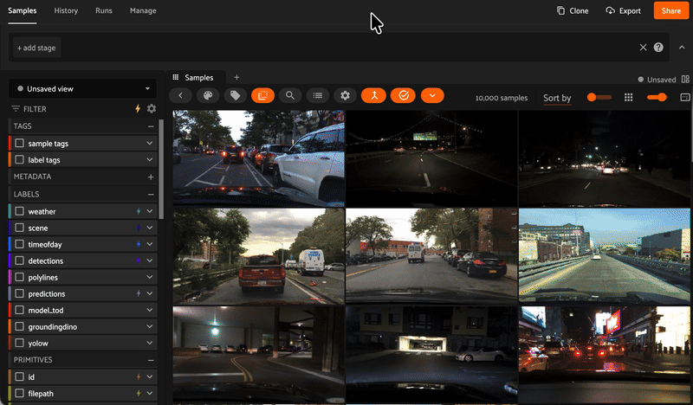This screenshot has height=405, width=693.
Task: Click the help question mark icon
Action: (658, 48)
